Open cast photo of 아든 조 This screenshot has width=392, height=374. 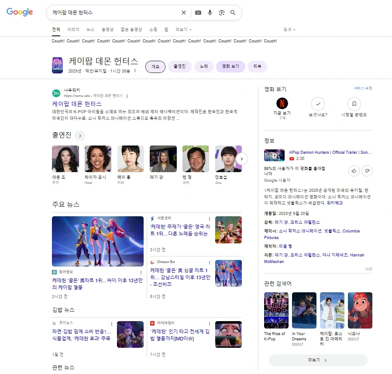[x=65, y=159]
